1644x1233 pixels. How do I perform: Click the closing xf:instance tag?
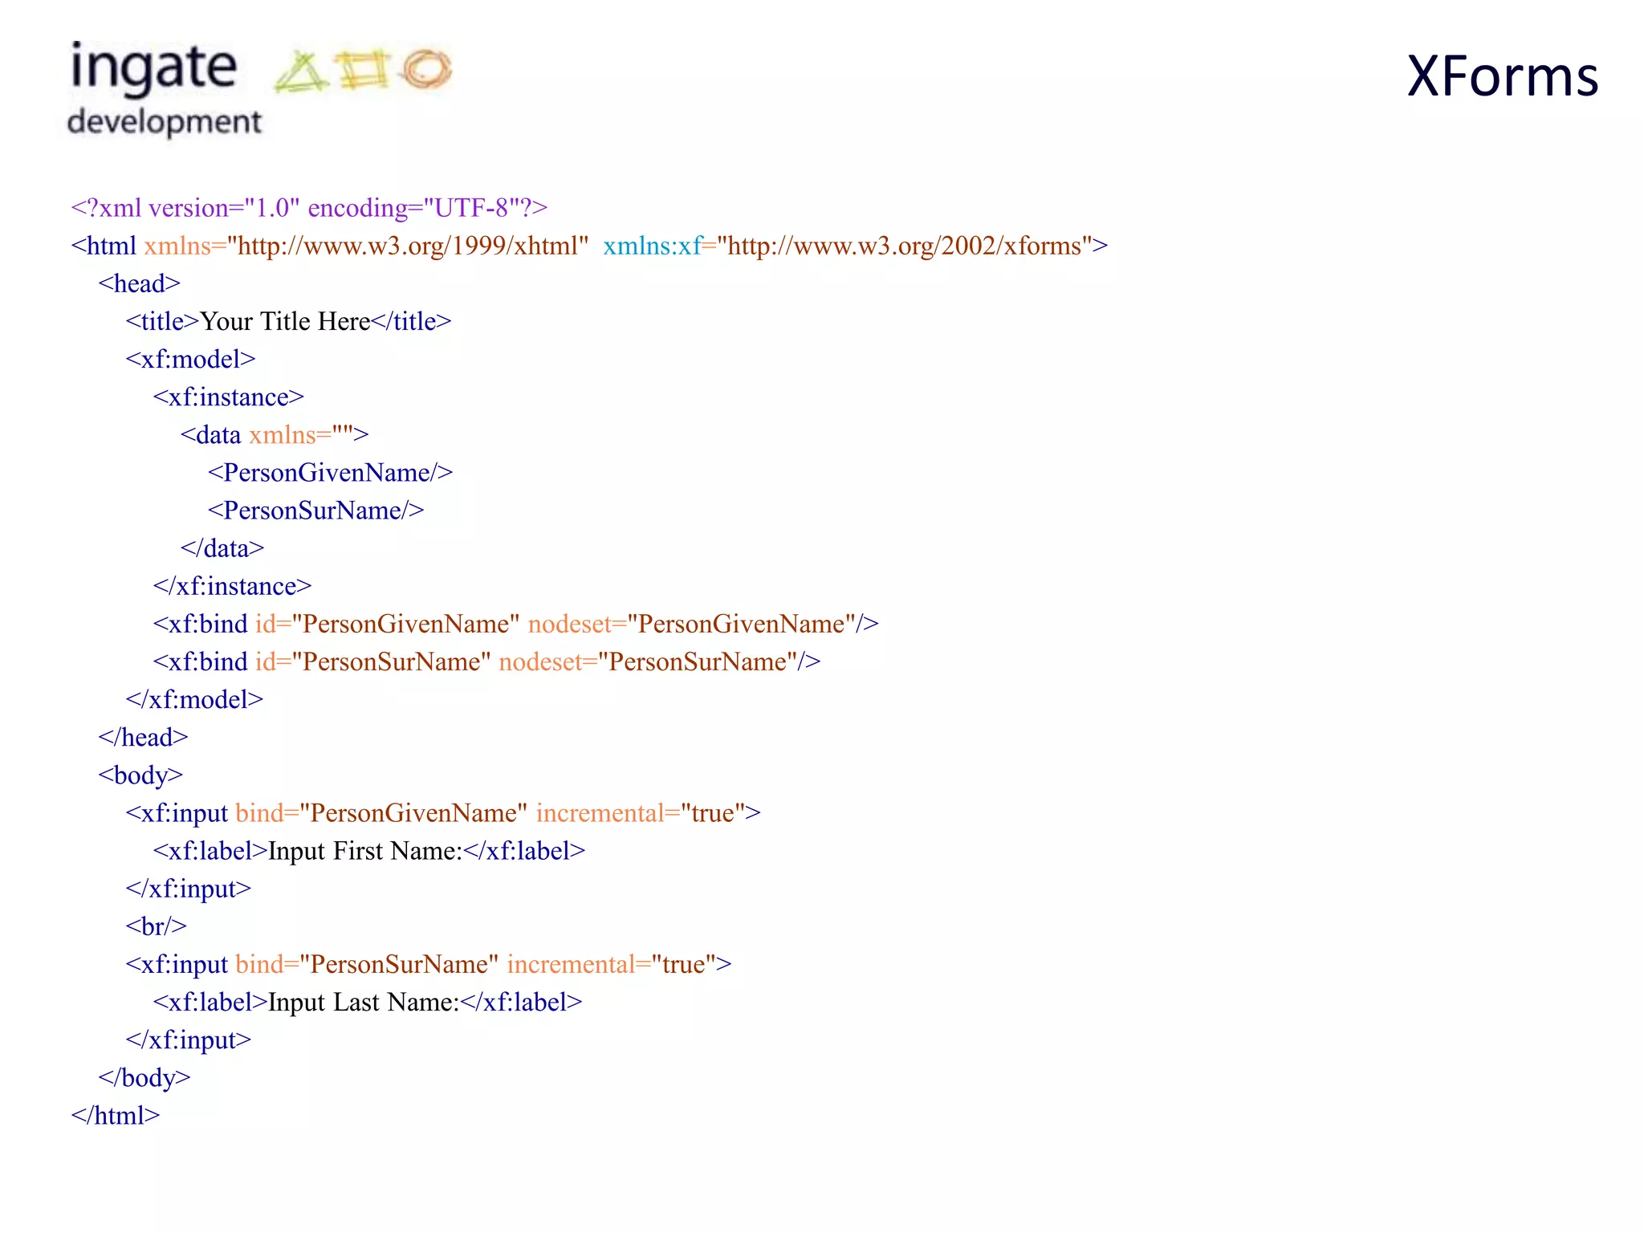tap(232, 586)
